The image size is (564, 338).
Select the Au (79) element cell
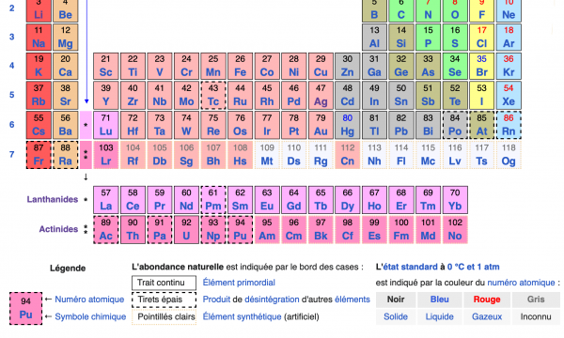coord(321,125)
